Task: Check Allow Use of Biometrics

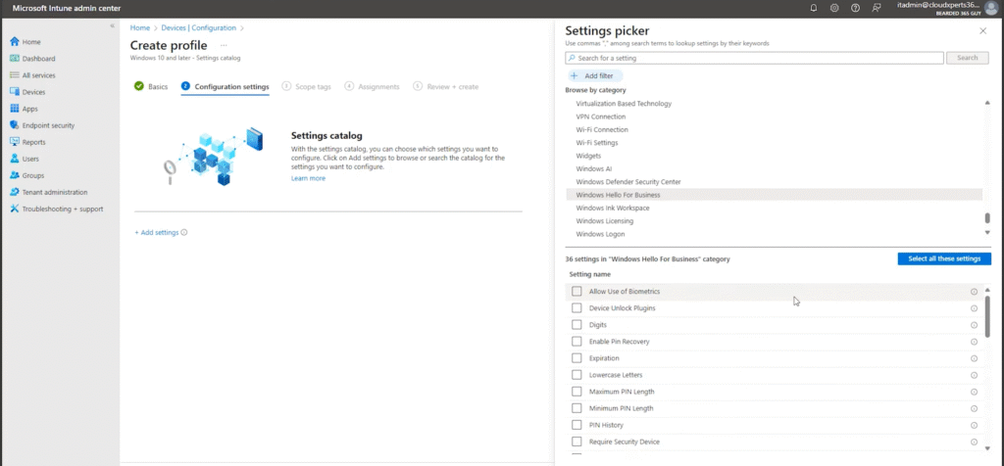Action: pos(577,291)
